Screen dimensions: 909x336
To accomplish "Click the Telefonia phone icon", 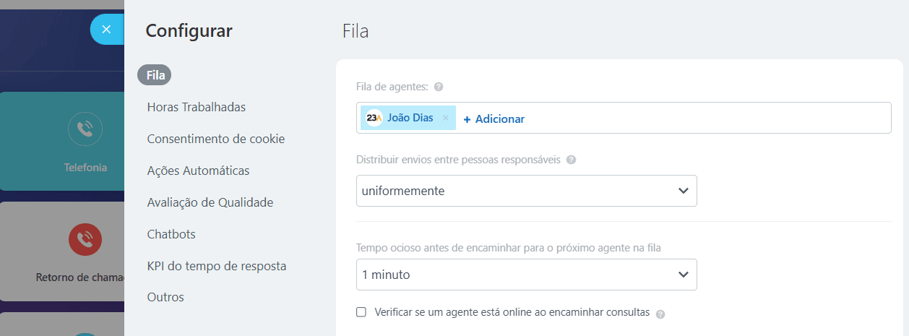I will click(x=85, y=129).
